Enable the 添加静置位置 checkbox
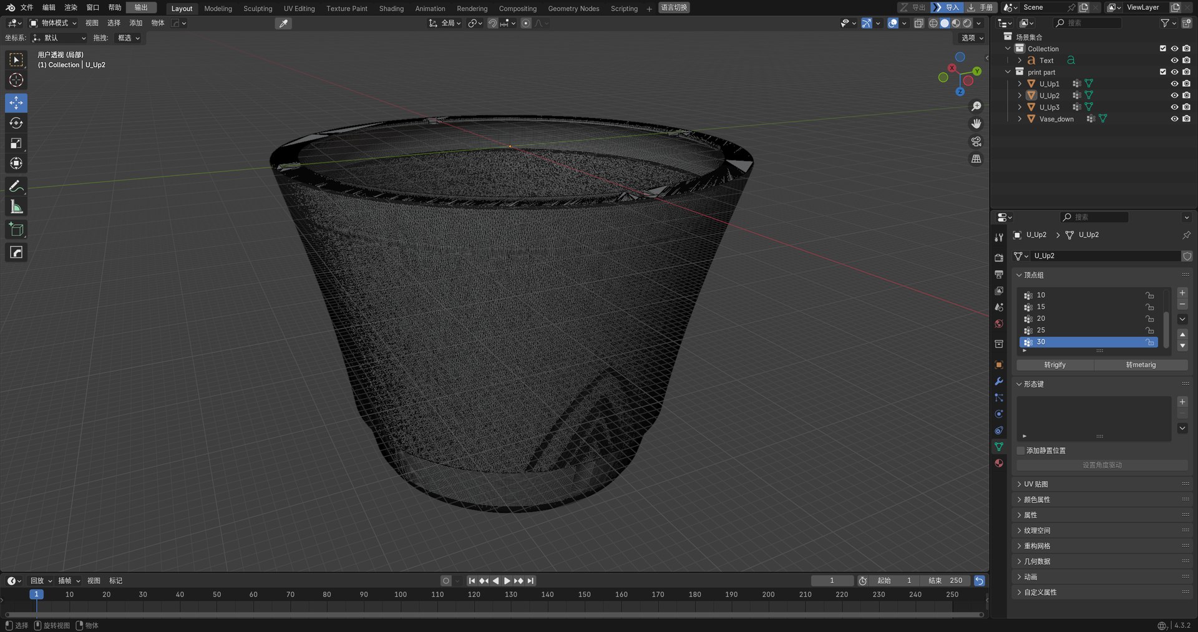Screen dimensions: 1198x632 click(x=1021, y=450)
